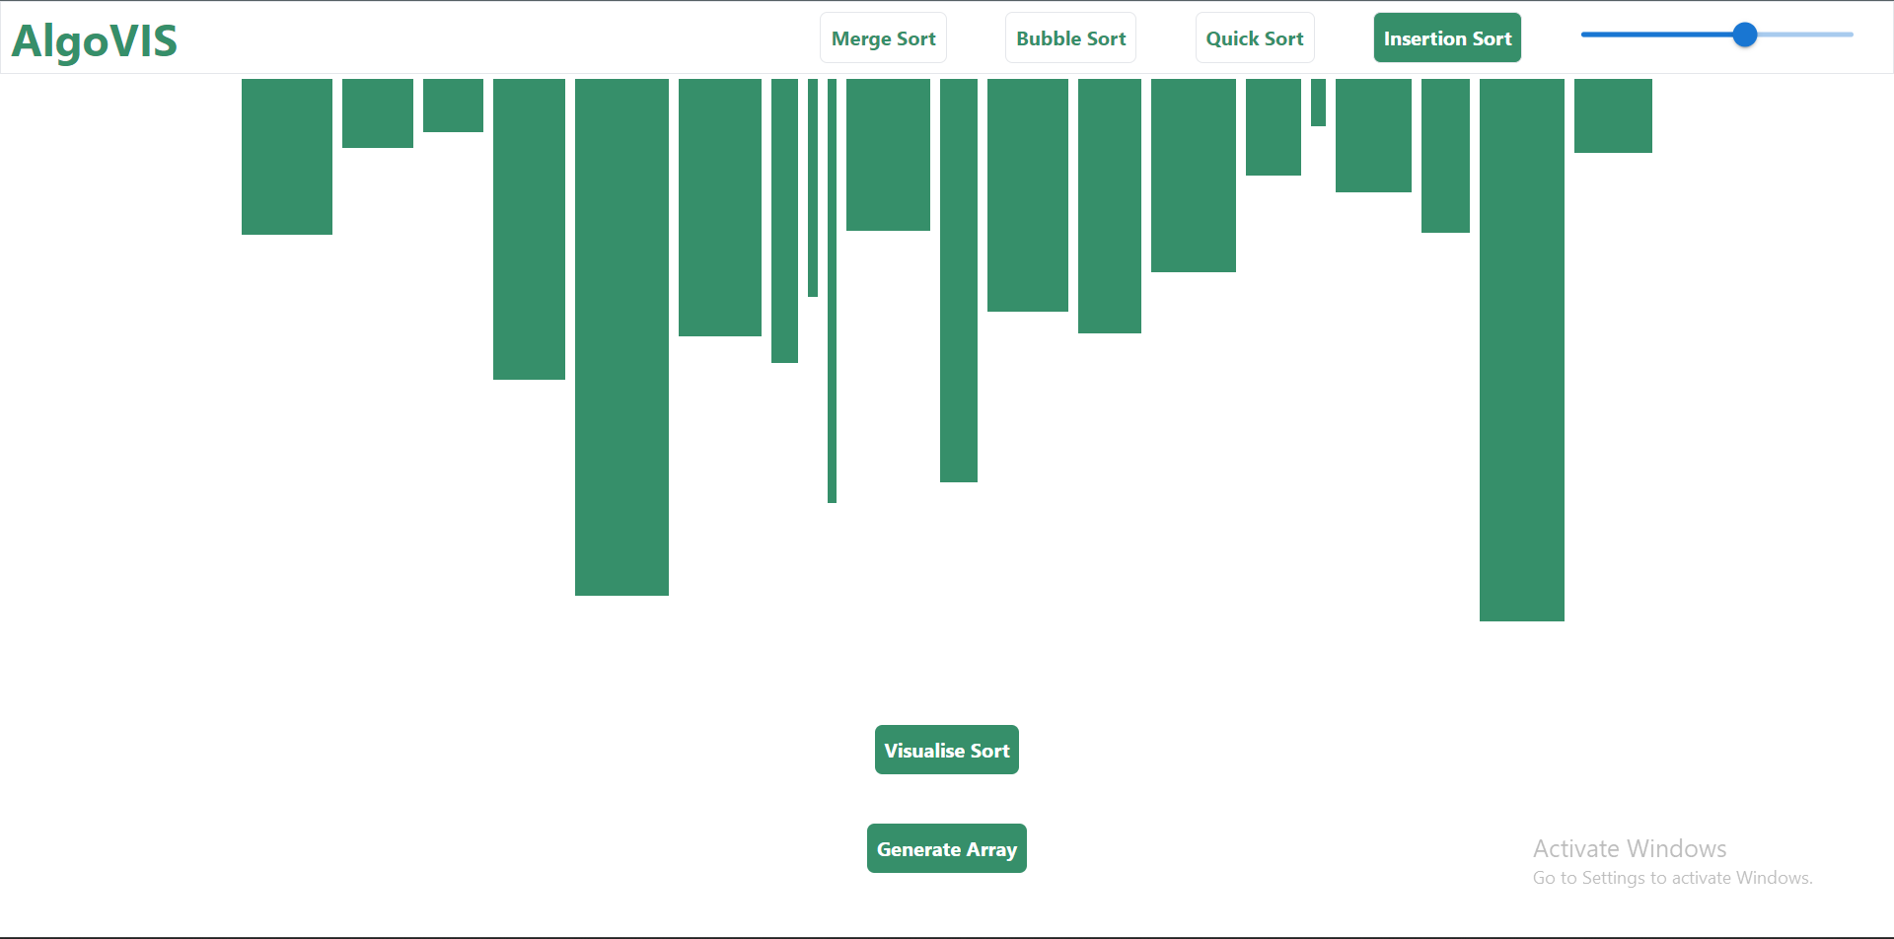Click the tallest bar on the right
This screenshot has width=1894, height=939.
(x=1522, y=349)
